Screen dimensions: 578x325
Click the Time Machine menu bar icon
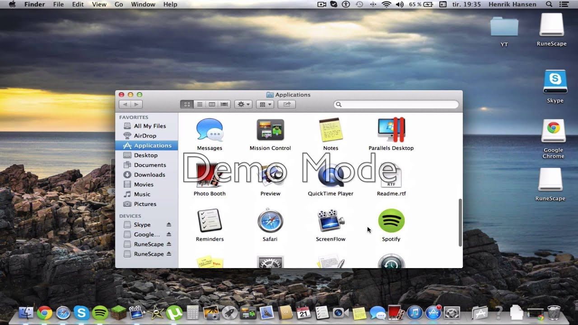tap(359, 5)
